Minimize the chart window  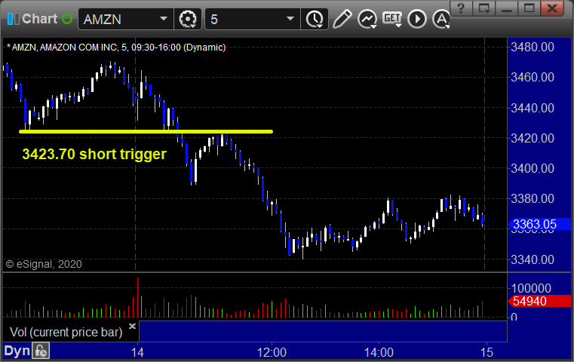(506, 8)
